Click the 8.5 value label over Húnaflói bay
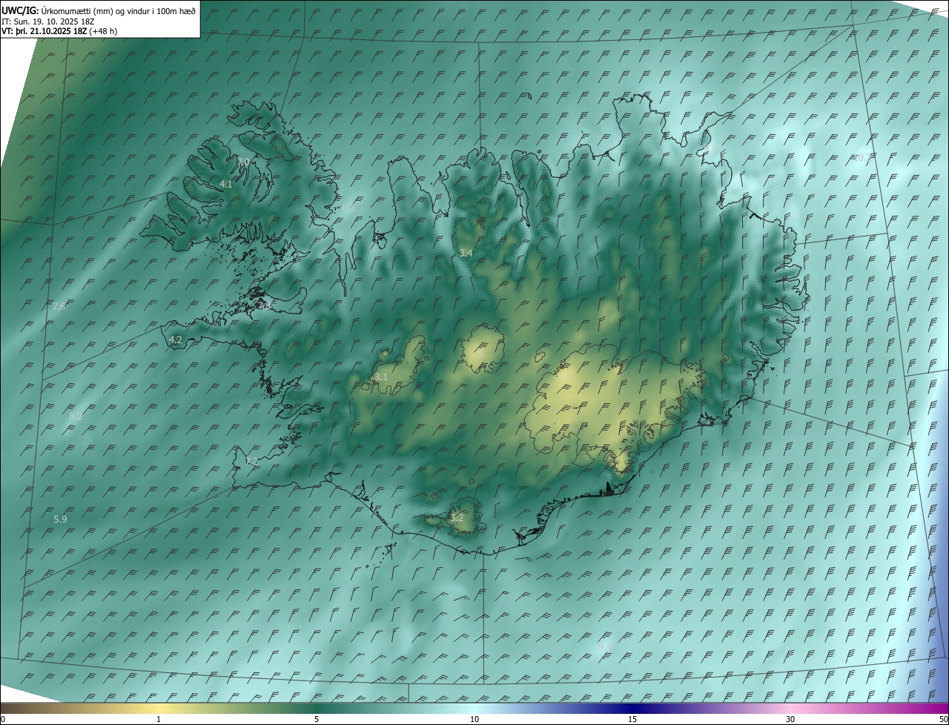This screenshot has width=949, height=725. click(x=348, y=208)
